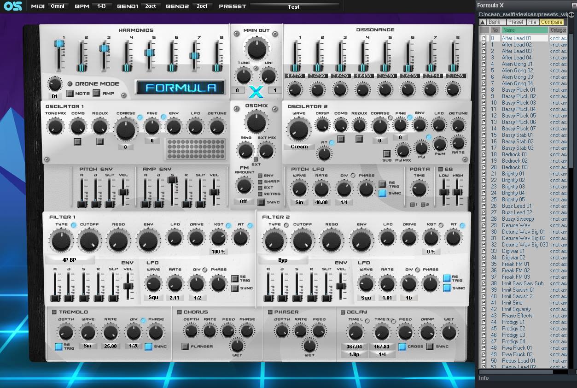The image size is (577, 388).
Task: Select the Bassy Pluck 01 preset
Action: (x=519, y=90)
